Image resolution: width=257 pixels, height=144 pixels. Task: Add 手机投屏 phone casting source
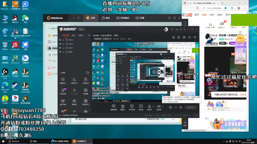point(132,108)
